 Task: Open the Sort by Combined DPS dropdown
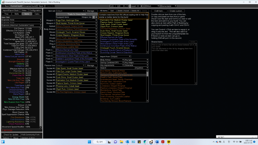112,62
